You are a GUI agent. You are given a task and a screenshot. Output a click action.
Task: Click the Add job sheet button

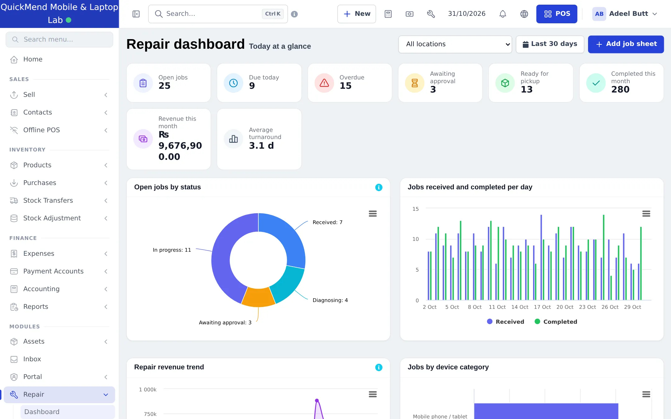tap(626, 44)
